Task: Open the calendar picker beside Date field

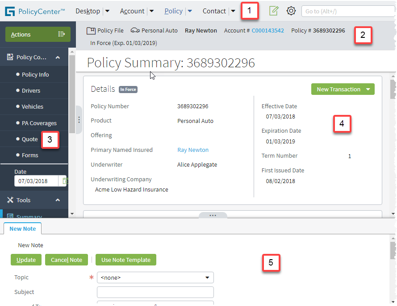Action: [65, 181]
